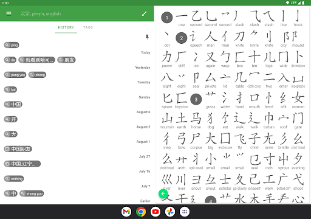Tap the green back arrow button
Screen dimensions: 311x219
[163, 193]
